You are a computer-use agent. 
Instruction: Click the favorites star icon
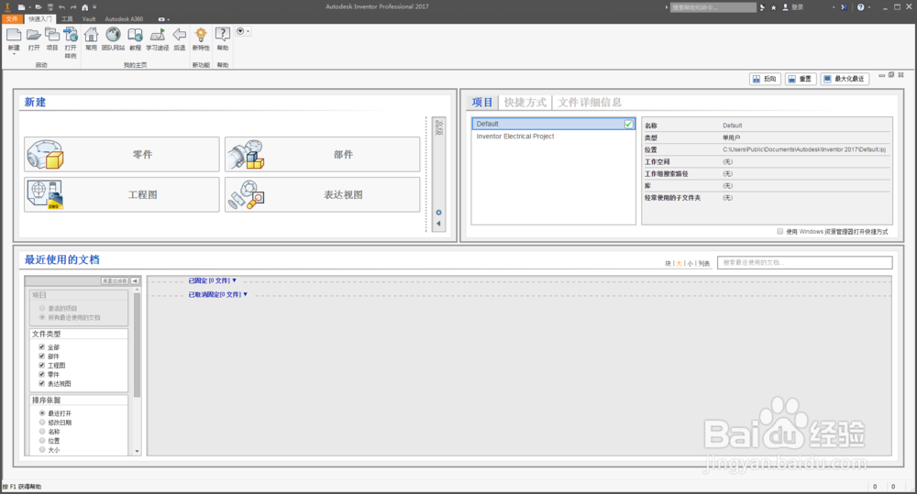[774, 7]
